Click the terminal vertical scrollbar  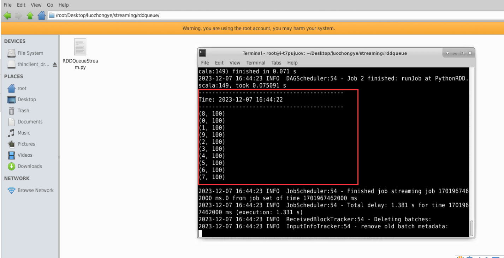click(x=472, y=229)
